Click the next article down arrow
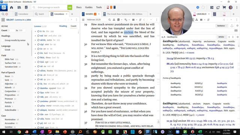This screenshot has width=240, height=135. pyautogui.click(x=233, y=37)
